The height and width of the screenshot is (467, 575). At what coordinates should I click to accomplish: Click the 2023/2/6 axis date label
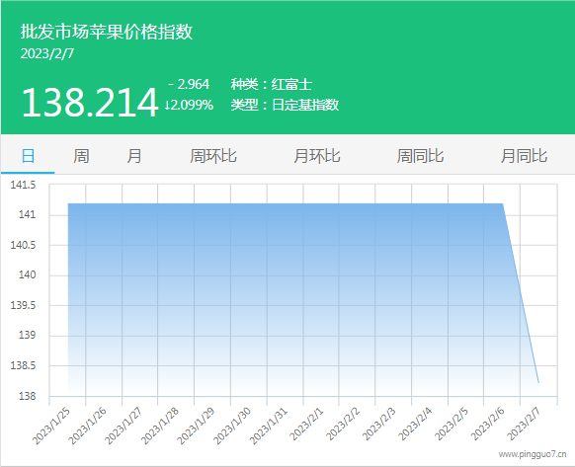[488, 424]
